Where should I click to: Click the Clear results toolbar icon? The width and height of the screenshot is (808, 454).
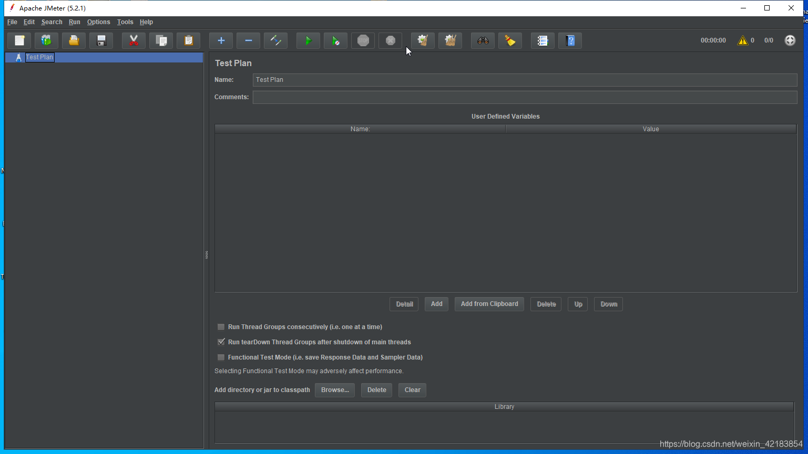pos(423,40)
